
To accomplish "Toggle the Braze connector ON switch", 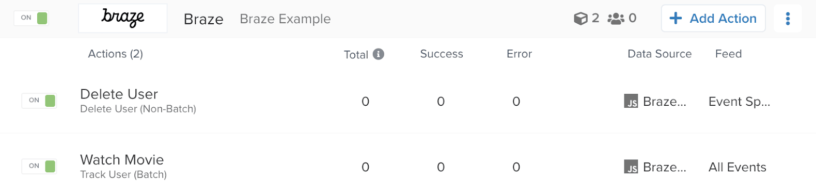I will click(x=32, y=18).
